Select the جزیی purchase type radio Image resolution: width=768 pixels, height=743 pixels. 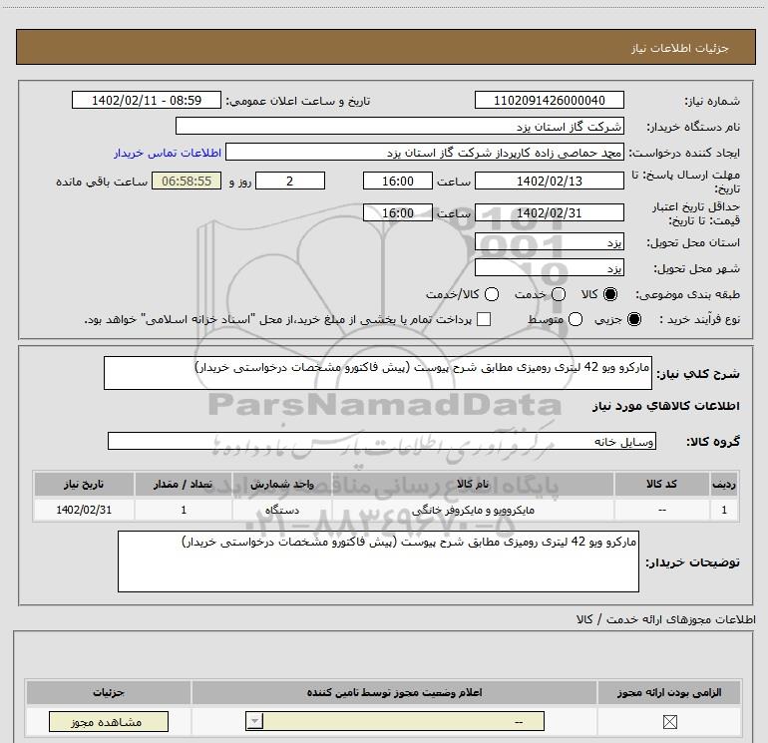pyautogui.click(x=634, y=319)
